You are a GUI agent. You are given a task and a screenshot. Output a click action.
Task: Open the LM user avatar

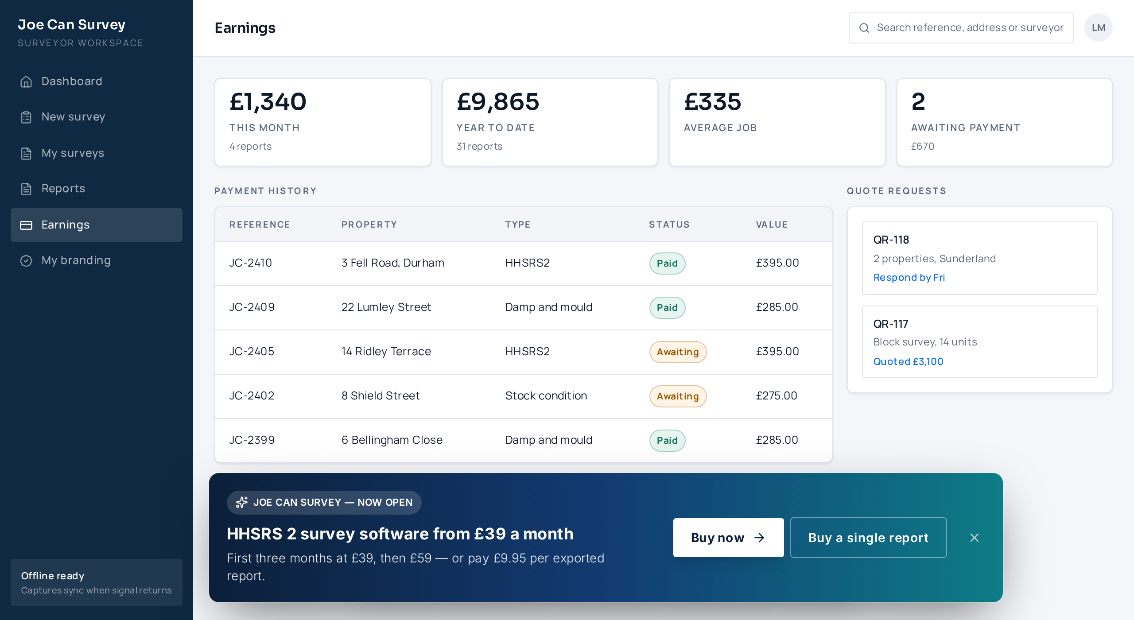pos(1098,27)
